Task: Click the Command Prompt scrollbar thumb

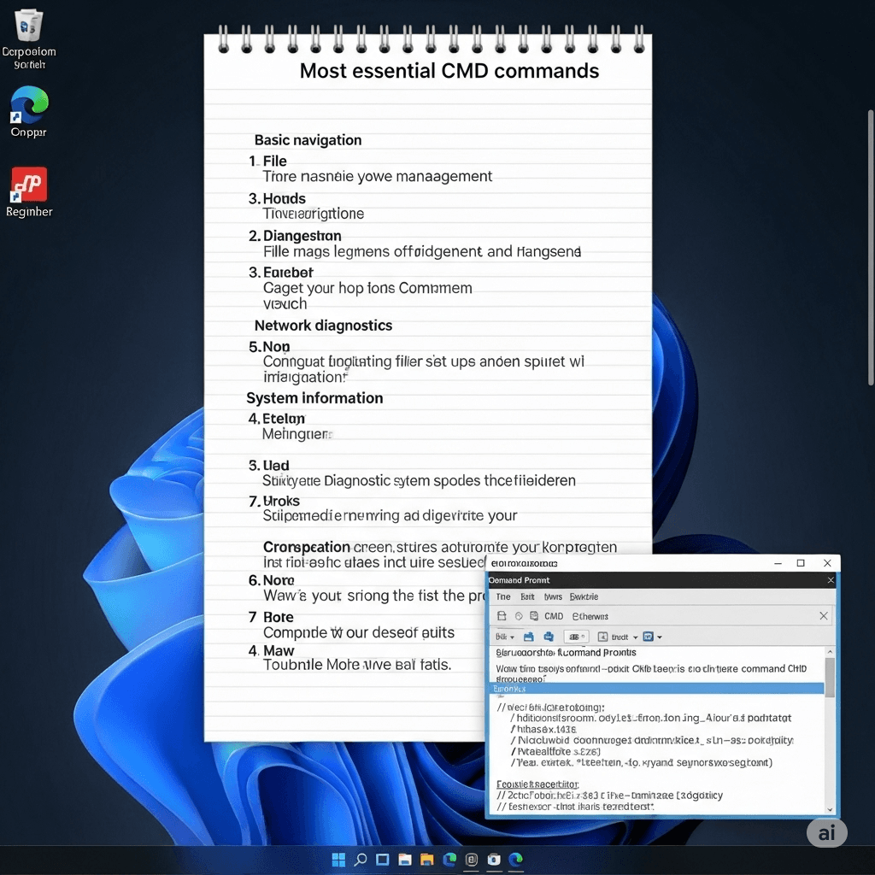Action: coord(830,678)
